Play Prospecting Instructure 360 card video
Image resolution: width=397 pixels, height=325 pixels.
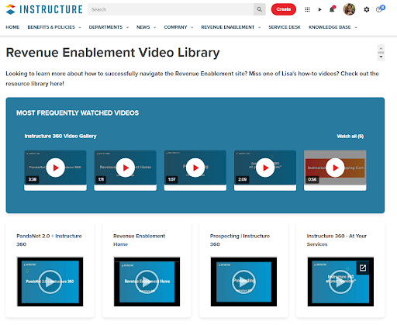pos(243,282)
